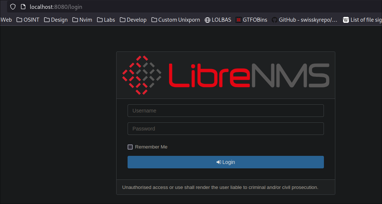Viewport: 382px width, 204px height.
Task: Click the Remember Me label text
Action: (x=151, y=147)
